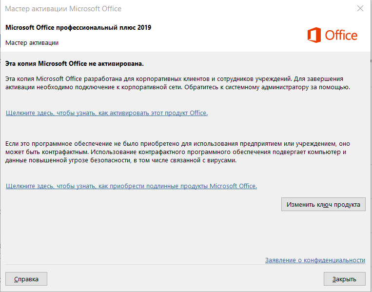
Task: Select the heading 'Эта копия Microsoft Office не активирована.'
Action: [75, 64]
